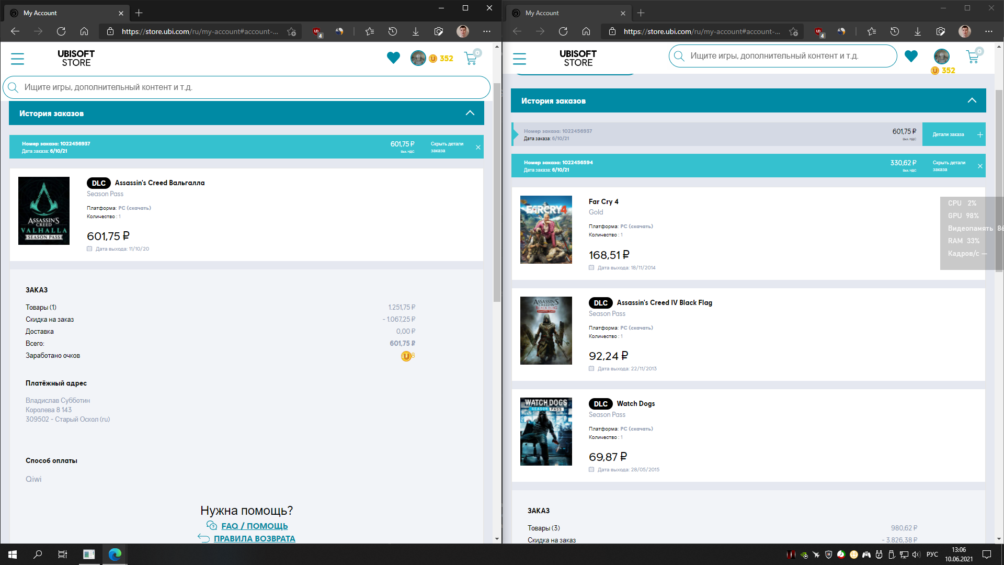Viewport: 1004px width, 565px height.
Task: Click Far Cry 4 cover thumbnail
Action: (x=546, y=230)
